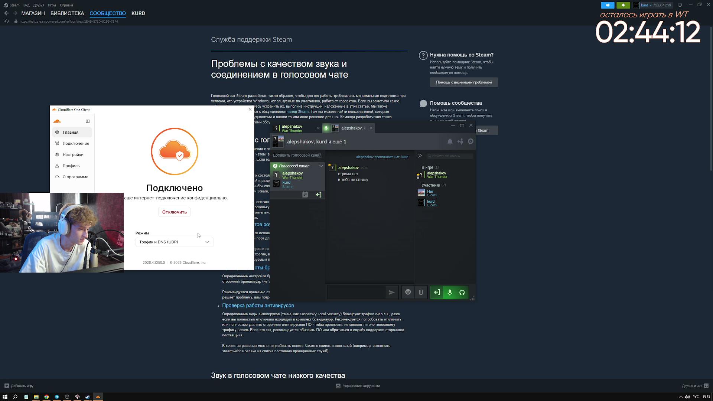Invite a friend to the group chat
Viewport: 713px width, 401px height.
click(x=460, y=141)
